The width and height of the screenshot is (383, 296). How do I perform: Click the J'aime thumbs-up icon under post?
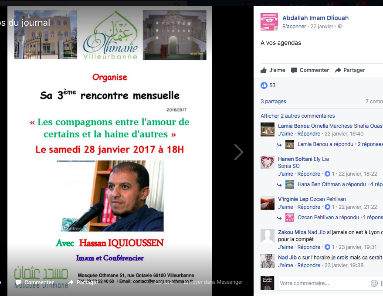click(264, 70)
